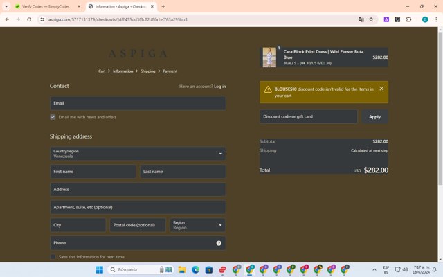
Task: Open the Region dropdown
Action: click(197, 225)
